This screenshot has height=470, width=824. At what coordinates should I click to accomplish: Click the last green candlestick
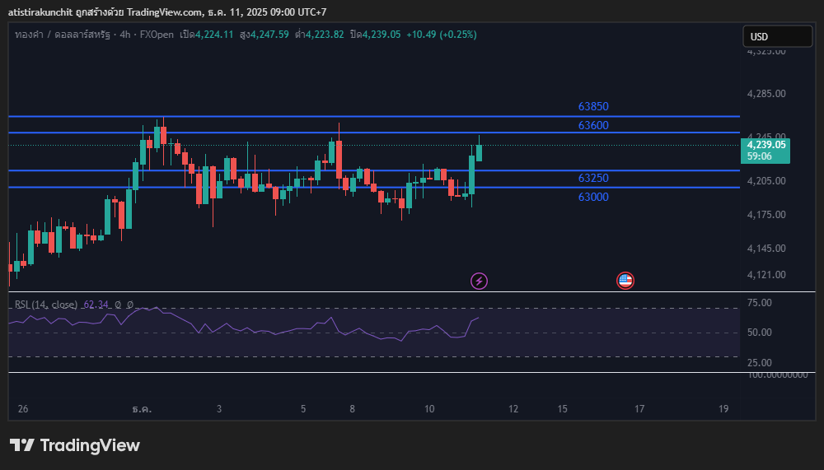click(479, 152)
